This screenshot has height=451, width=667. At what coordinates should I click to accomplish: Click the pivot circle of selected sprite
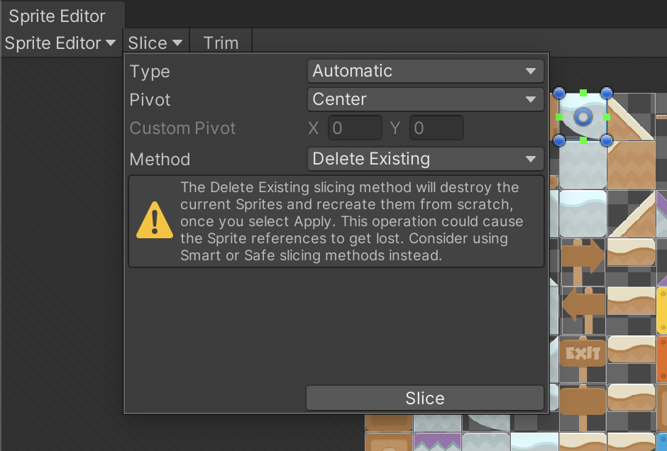pyautogui.click(x=583, y=117)
